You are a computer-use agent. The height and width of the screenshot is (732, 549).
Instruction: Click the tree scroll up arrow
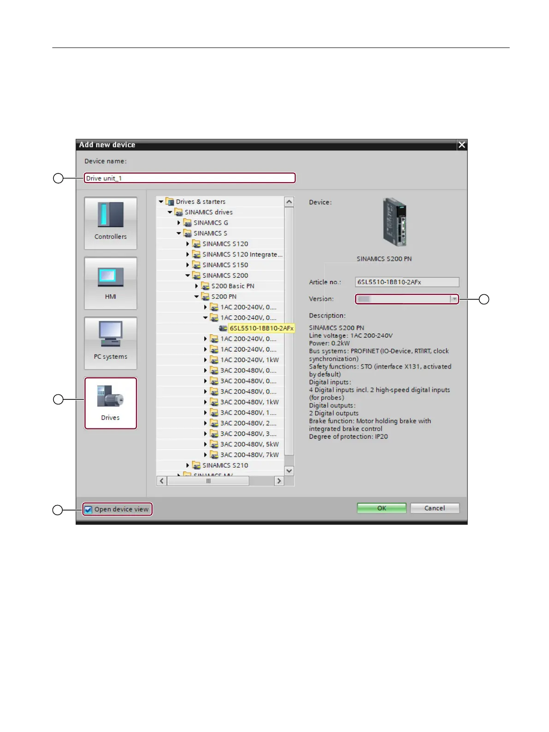[289, 202]
